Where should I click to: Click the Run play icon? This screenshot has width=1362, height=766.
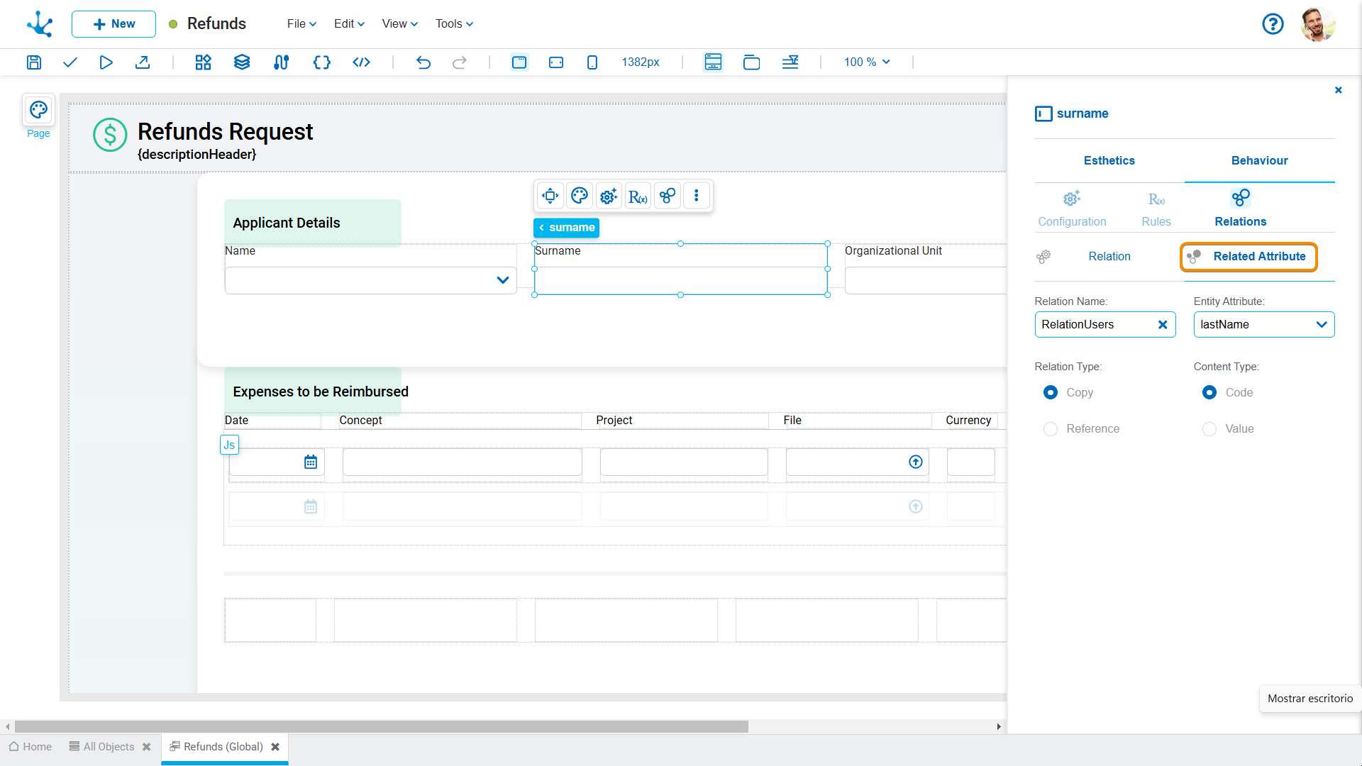click(x=106, y=62)
